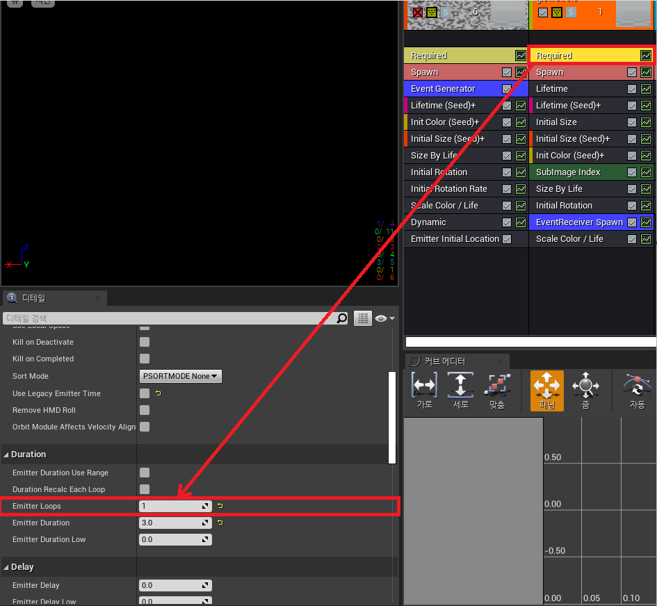Toggle Orbit Module Affects Velocity Align checkbox

tap(145, 427)
